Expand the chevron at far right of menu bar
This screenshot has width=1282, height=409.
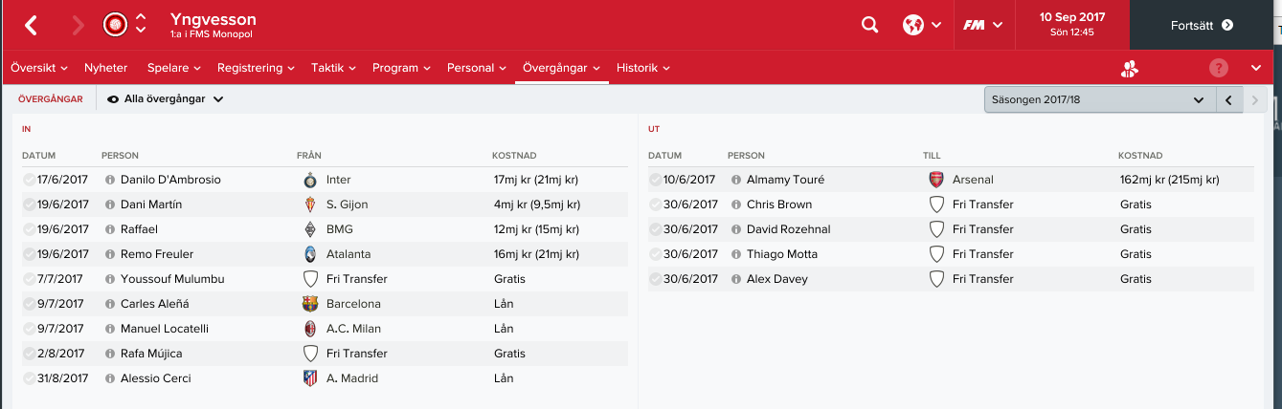coord(1256,68)
